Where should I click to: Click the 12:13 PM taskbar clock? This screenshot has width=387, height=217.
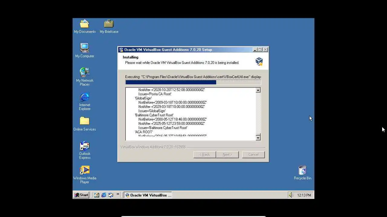click(x=304, y=195)
